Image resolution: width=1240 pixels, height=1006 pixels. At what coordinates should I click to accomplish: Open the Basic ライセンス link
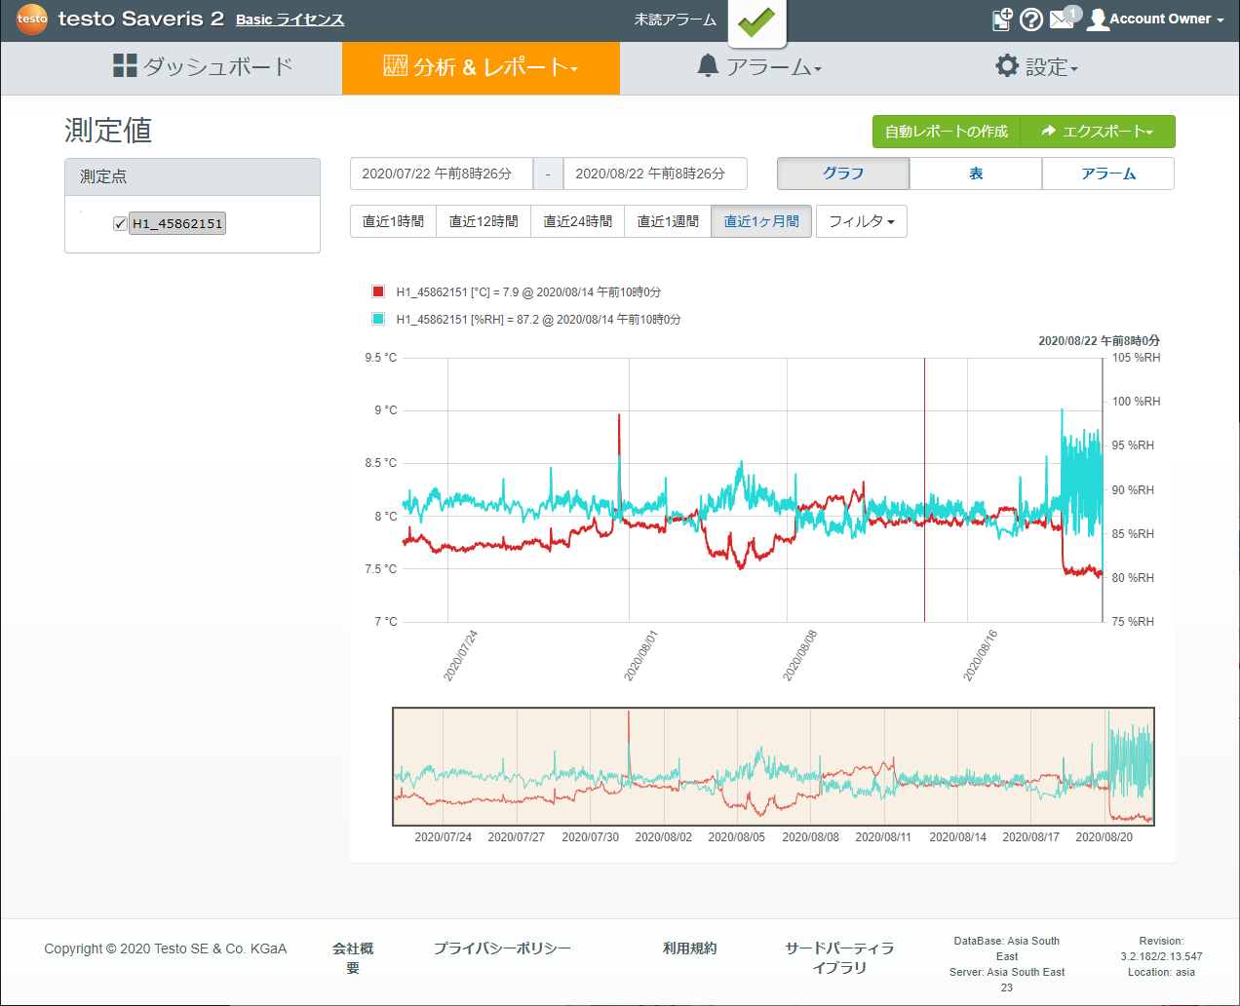[x=290, y=19]
